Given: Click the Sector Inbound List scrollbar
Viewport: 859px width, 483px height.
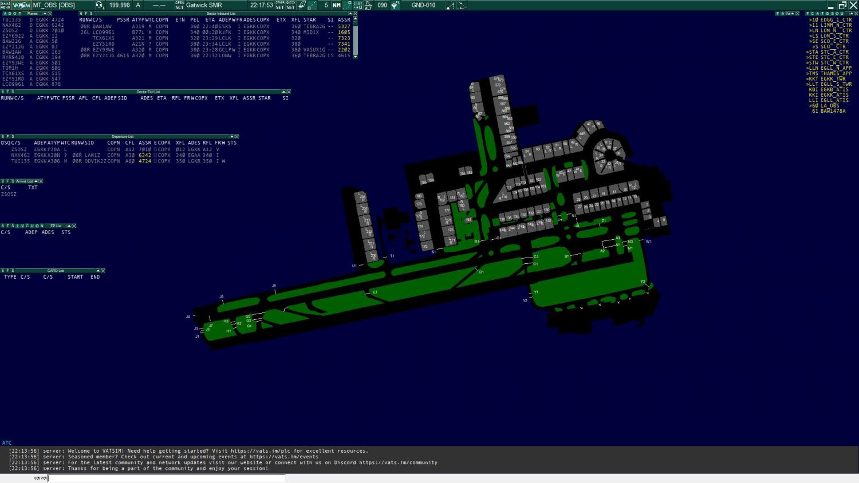Looking at the screenshot, I should [355, 37].
